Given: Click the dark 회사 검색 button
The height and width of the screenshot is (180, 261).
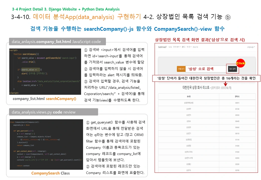Looking at the screenshot, I should [232, 69].
